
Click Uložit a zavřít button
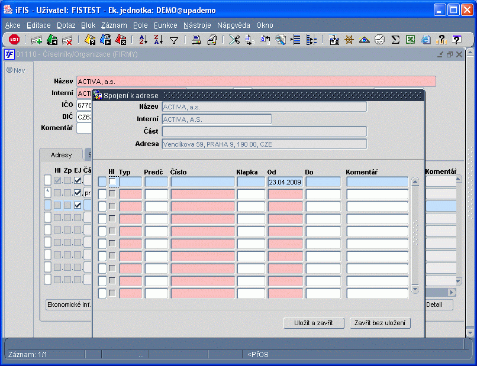pos(314,323)
